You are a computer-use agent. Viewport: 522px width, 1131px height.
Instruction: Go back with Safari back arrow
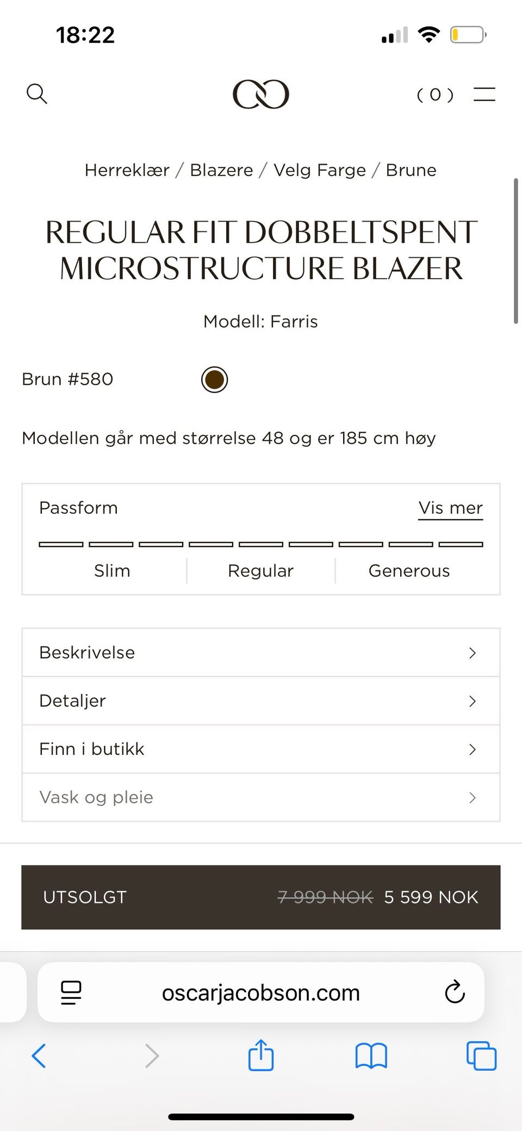pos(39,1056)
